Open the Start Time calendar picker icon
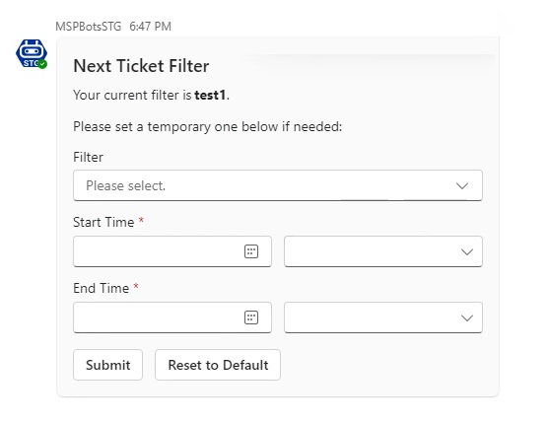The image size is (549, 422). click(x=251, y=251)
